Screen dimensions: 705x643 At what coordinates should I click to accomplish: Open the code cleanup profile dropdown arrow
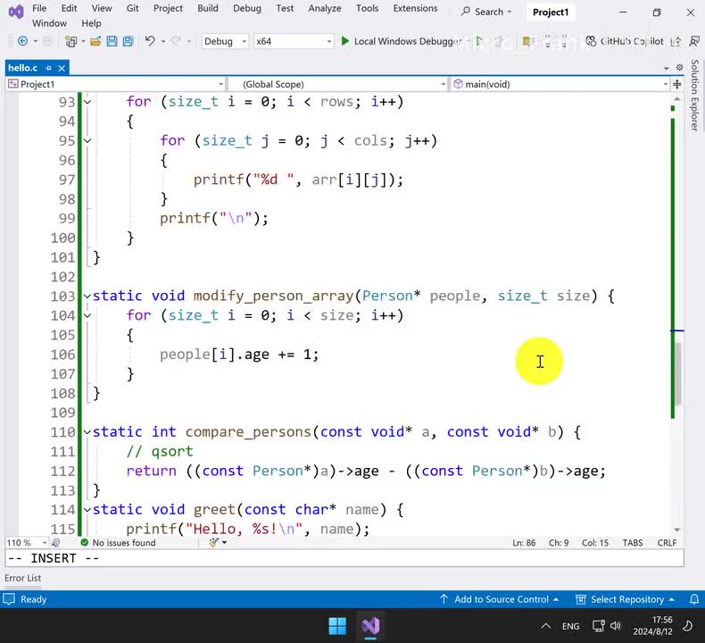pyautogui.click(x=224, y=542)
